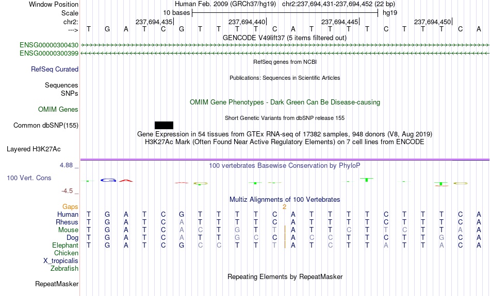Click 'Publications: Sequences in Scientific Articles' title
The height and width of the screenshot is (296, 490).
click(285, 78)
